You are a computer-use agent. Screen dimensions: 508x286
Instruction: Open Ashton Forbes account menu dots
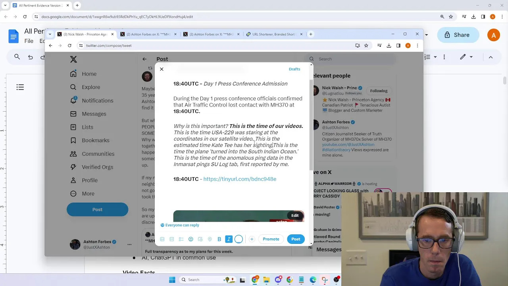pyautogui.click(x=129, y=244)
